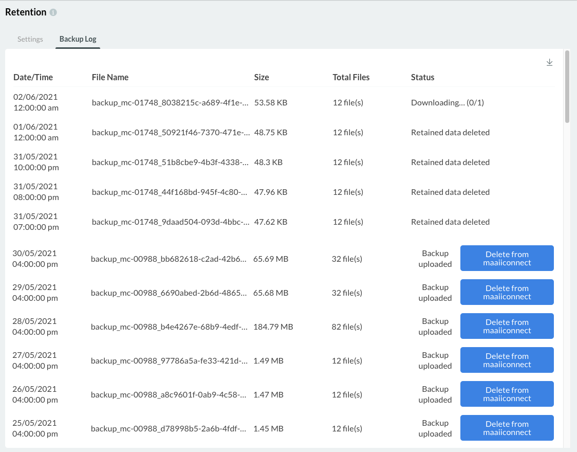The width and height of the screenshot is (577, 452).
Task: Click Backup uploaded status for 25/05/2021
Action: click(435, 428)
